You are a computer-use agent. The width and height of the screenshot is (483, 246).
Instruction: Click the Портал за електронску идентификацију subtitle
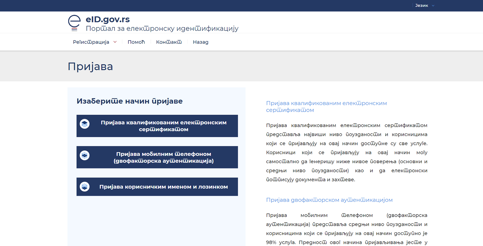click(x=162, y=28)
